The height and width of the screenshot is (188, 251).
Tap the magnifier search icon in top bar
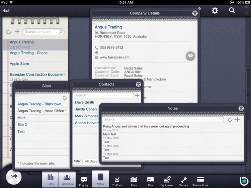coord(232,11)
